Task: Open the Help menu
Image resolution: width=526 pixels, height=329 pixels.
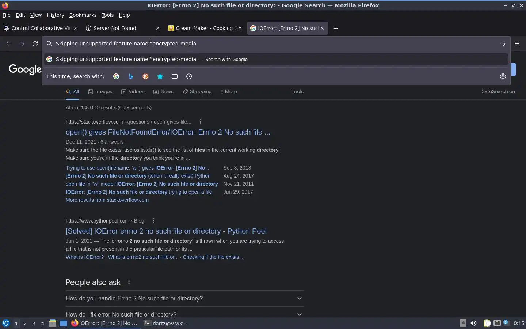Action: [x=124, y=15]
